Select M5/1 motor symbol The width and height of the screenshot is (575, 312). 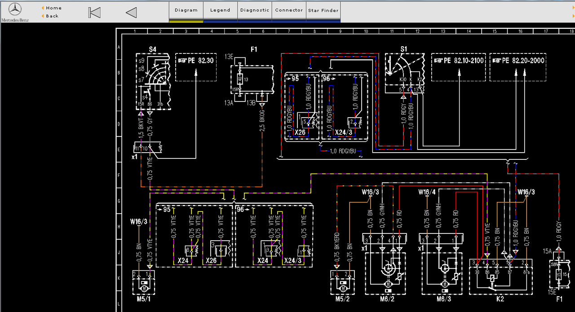pyautogui.click(x=144, y=286)
